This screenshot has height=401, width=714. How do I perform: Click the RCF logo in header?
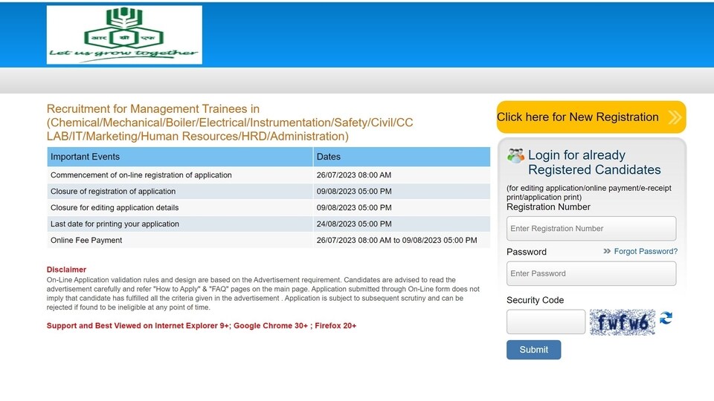124,35
